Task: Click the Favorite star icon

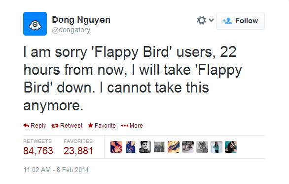Action: coord(90,125)
